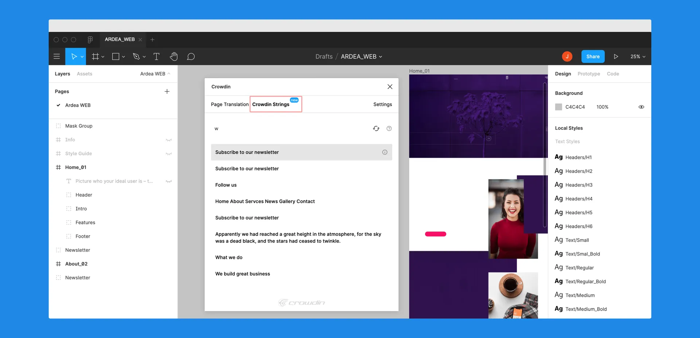Start presentation mode
Screen dimensions: 700x338
pyautogui.click(x=616, y=57)
